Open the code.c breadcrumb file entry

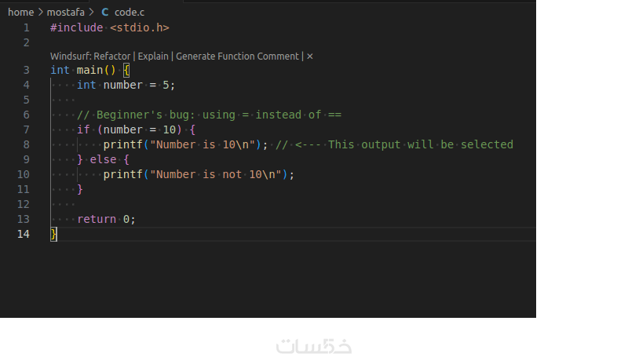tap(130, 13)
